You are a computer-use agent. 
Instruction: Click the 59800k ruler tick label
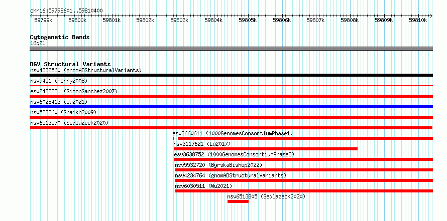click(x=77, y=20)
